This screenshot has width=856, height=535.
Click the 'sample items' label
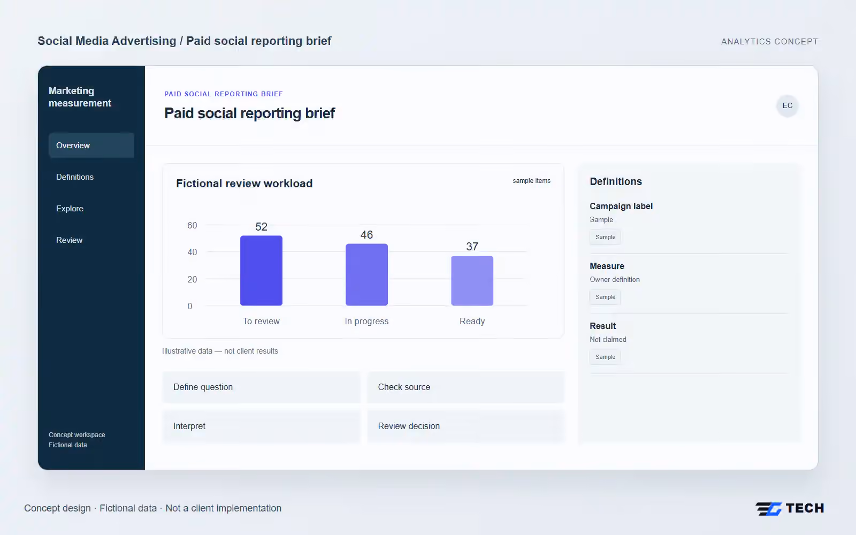pyautogui.click(x=531, y=181)
